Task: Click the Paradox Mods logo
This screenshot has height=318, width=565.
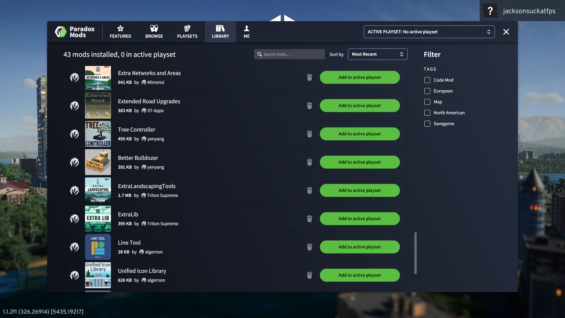Action: point(75,32)
